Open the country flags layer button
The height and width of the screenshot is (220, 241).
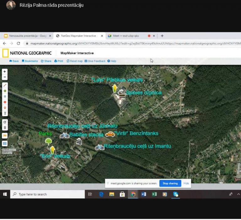click(5, 136)
